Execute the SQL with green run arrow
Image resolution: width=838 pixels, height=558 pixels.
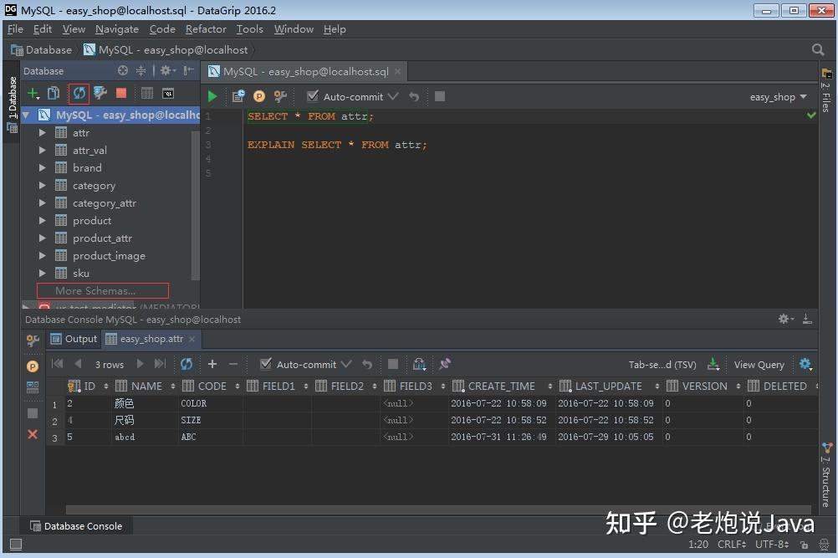click(212, 96)
